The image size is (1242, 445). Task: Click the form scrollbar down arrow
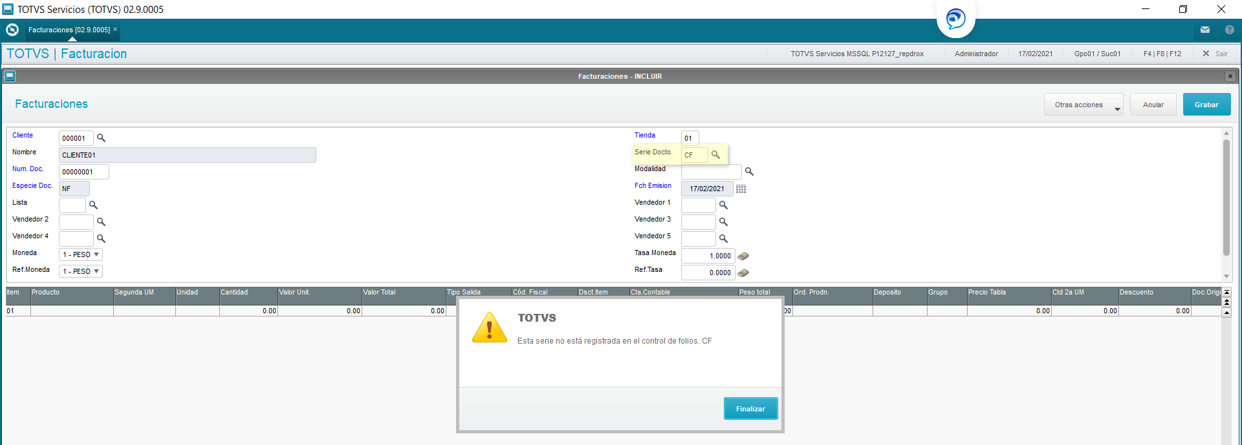point(1226,276)
